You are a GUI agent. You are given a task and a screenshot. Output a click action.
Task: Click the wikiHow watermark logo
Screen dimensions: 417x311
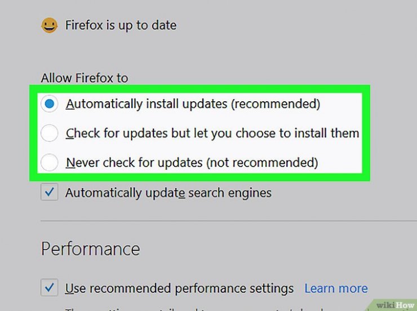tap(395, 305)
